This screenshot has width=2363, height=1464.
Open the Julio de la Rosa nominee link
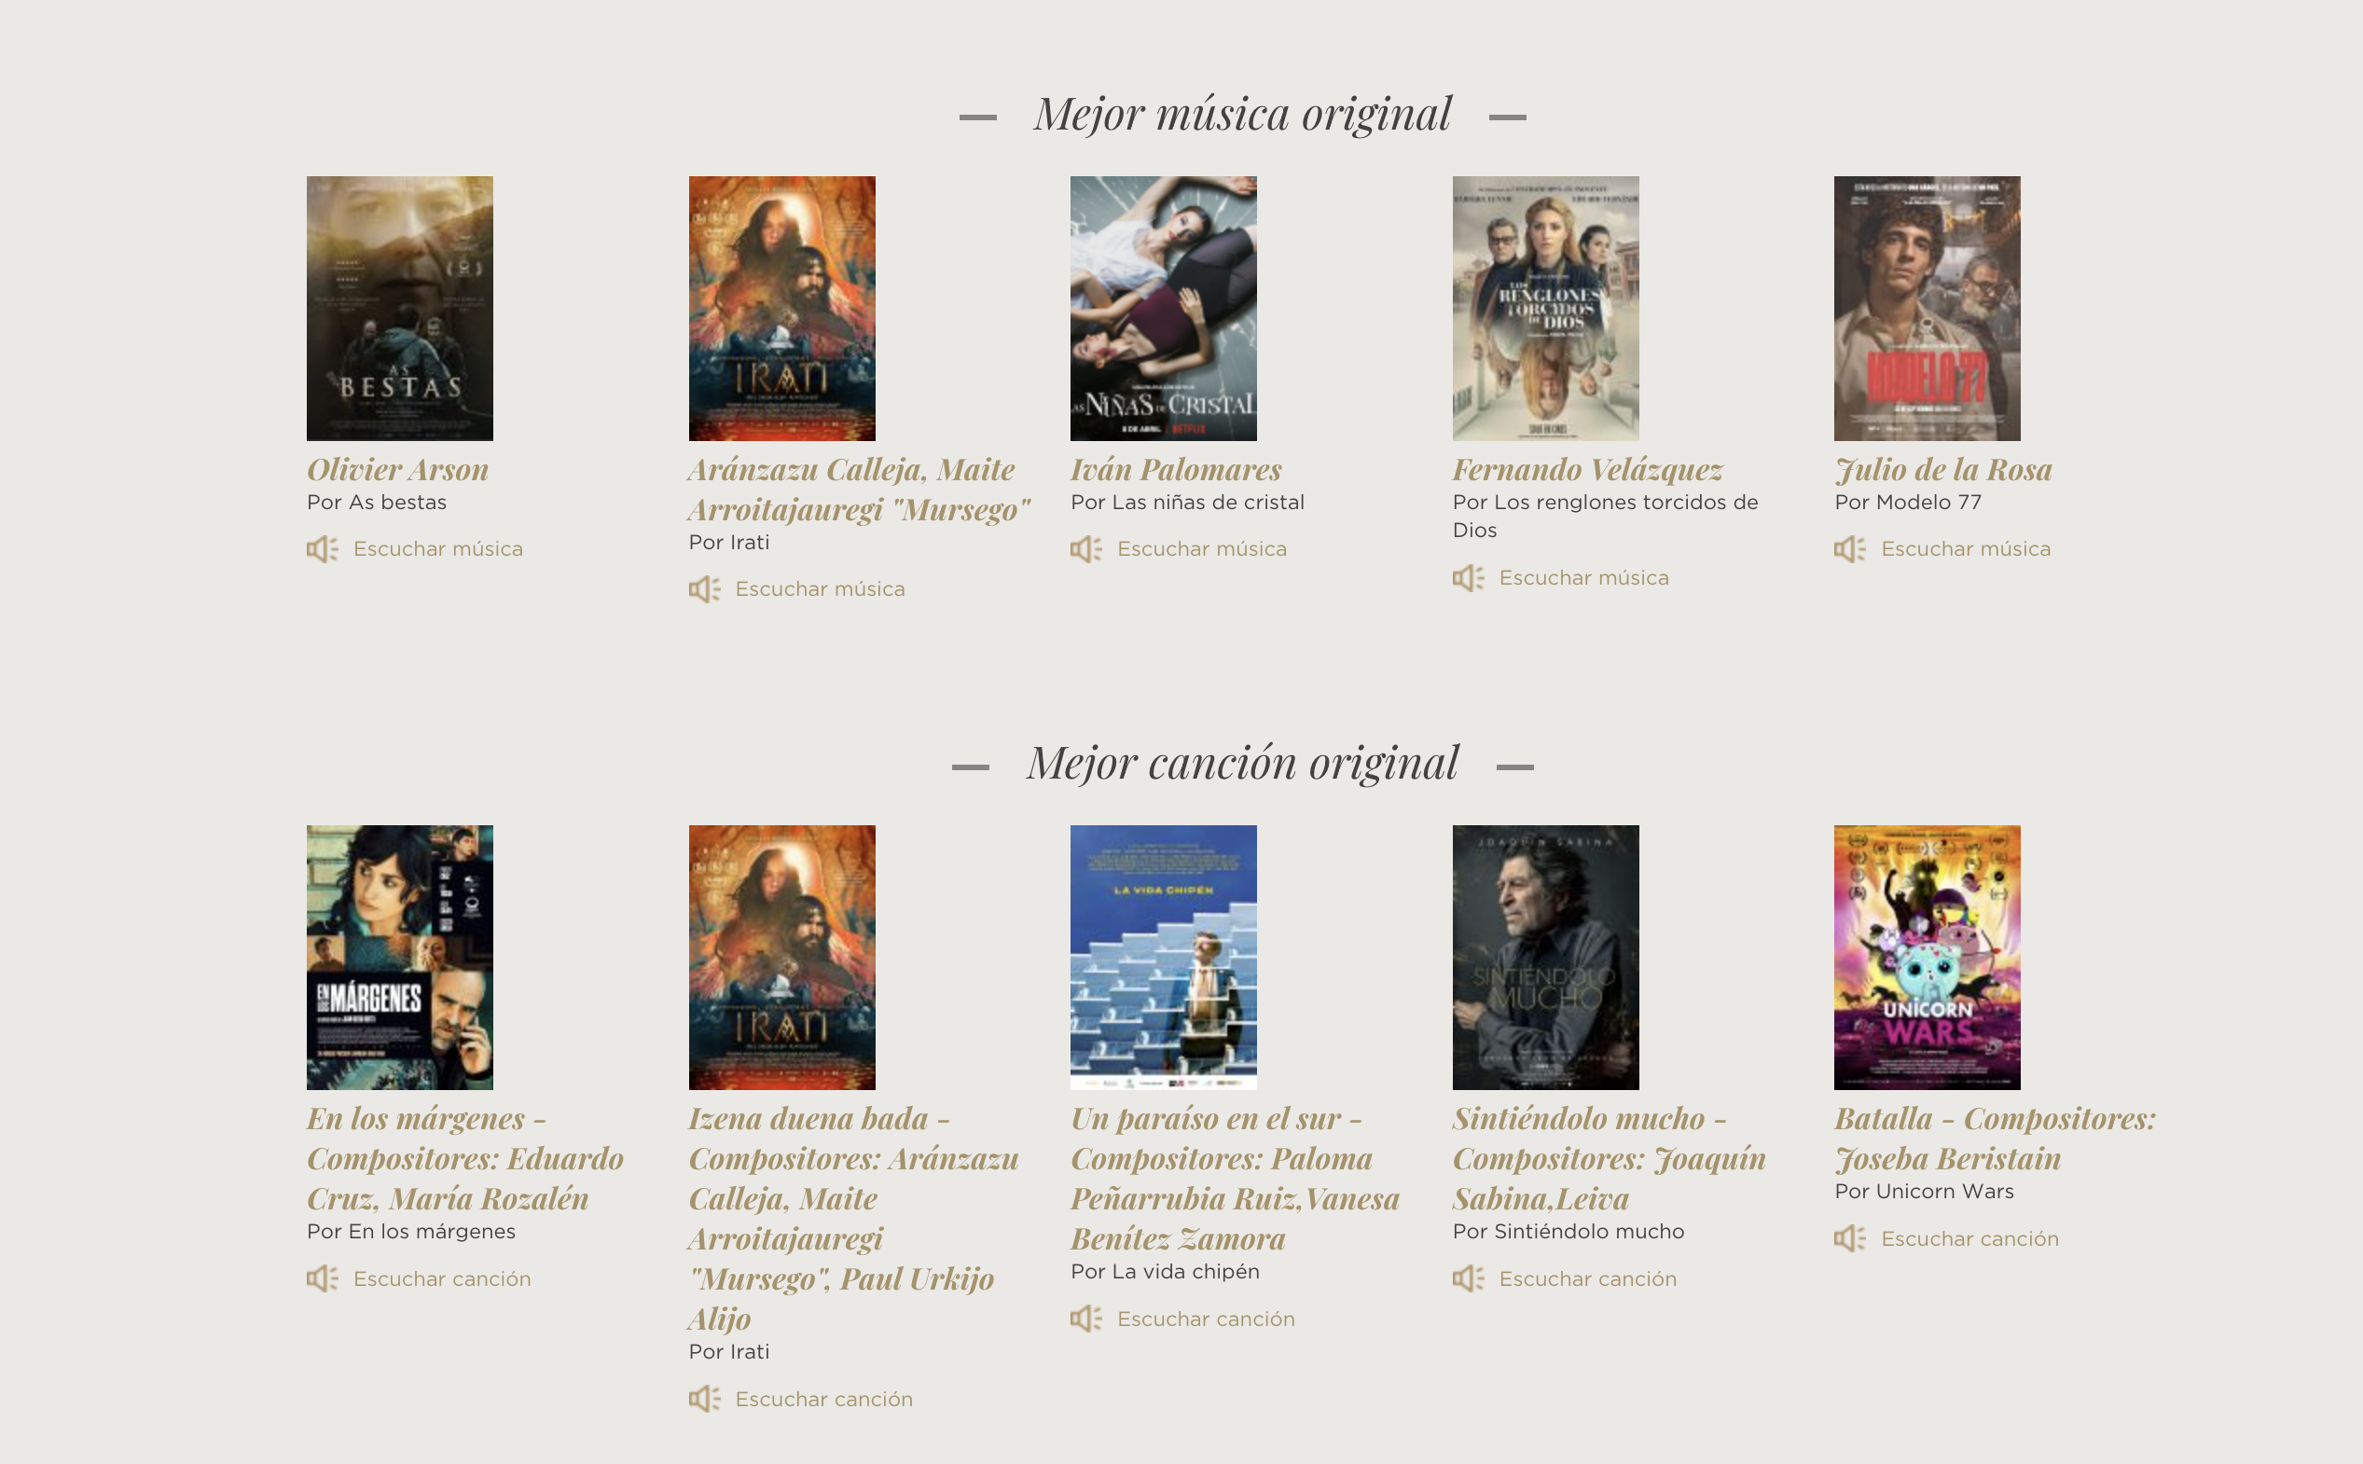(x=1942, y=470)
